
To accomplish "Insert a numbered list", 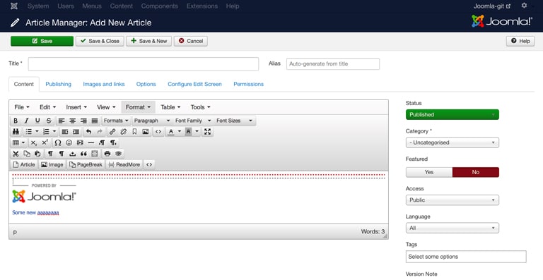I will [46, 132].
